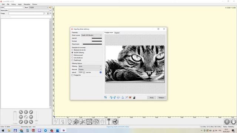Screen dimensions: 237x133
Task: Click the globe homing toolbar button
Action: (x=70, y=122)
